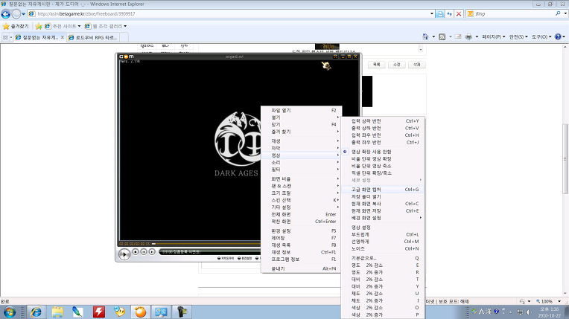Select the 영상 menu entry
The image size is (569, 319).
(x=301, y=155)
